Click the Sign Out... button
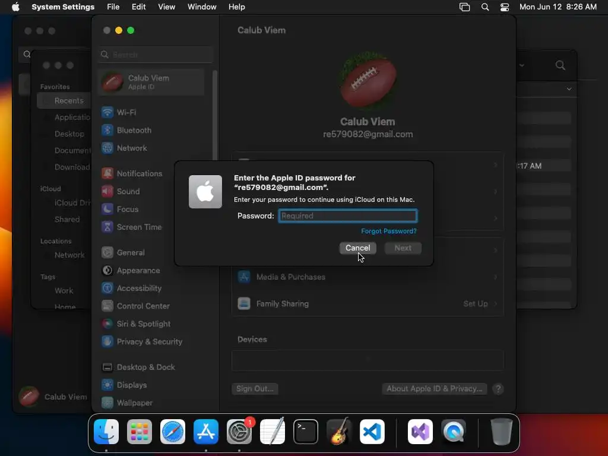Viewport: 608px width, 456px height. pyautogui.click(x=255, y=388)
